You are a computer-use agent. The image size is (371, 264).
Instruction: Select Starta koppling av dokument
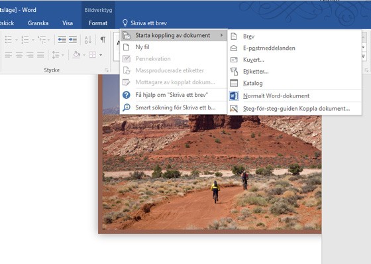pyautogui.click(x=173, y=35)
